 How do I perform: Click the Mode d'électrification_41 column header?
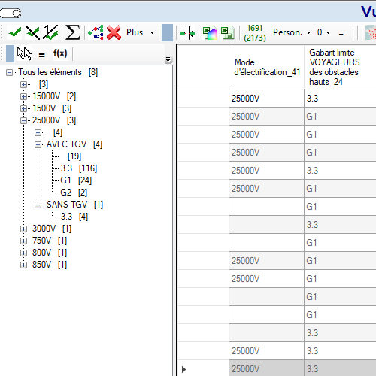point(267,67)
